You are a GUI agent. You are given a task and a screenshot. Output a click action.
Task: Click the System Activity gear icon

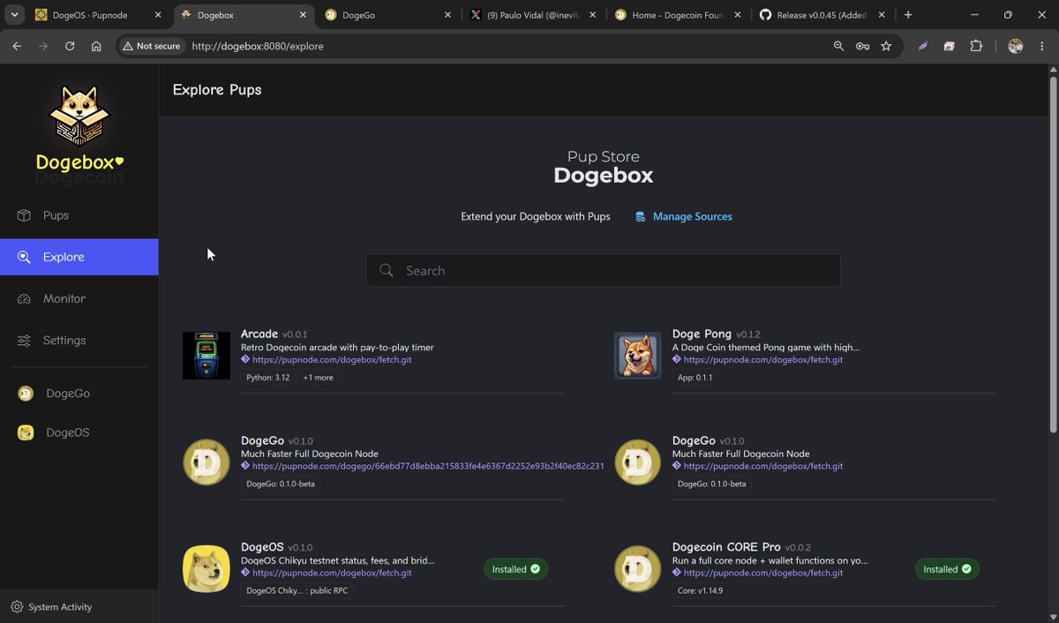(x=17, y=607)
